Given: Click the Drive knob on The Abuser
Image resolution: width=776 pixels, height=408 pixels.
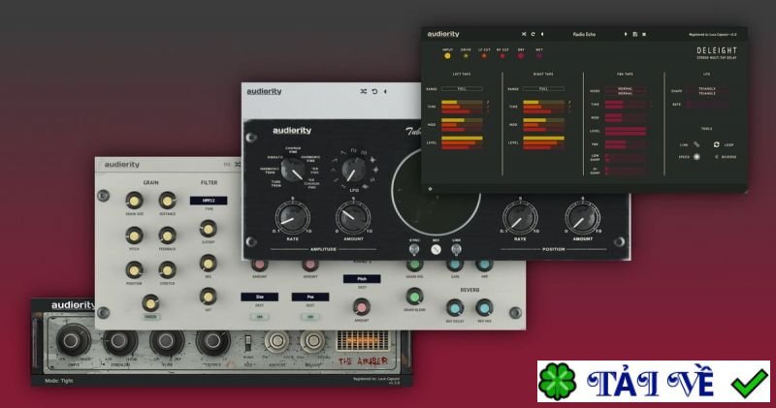Looking at the screenshot, I should (x=74, y=341).
